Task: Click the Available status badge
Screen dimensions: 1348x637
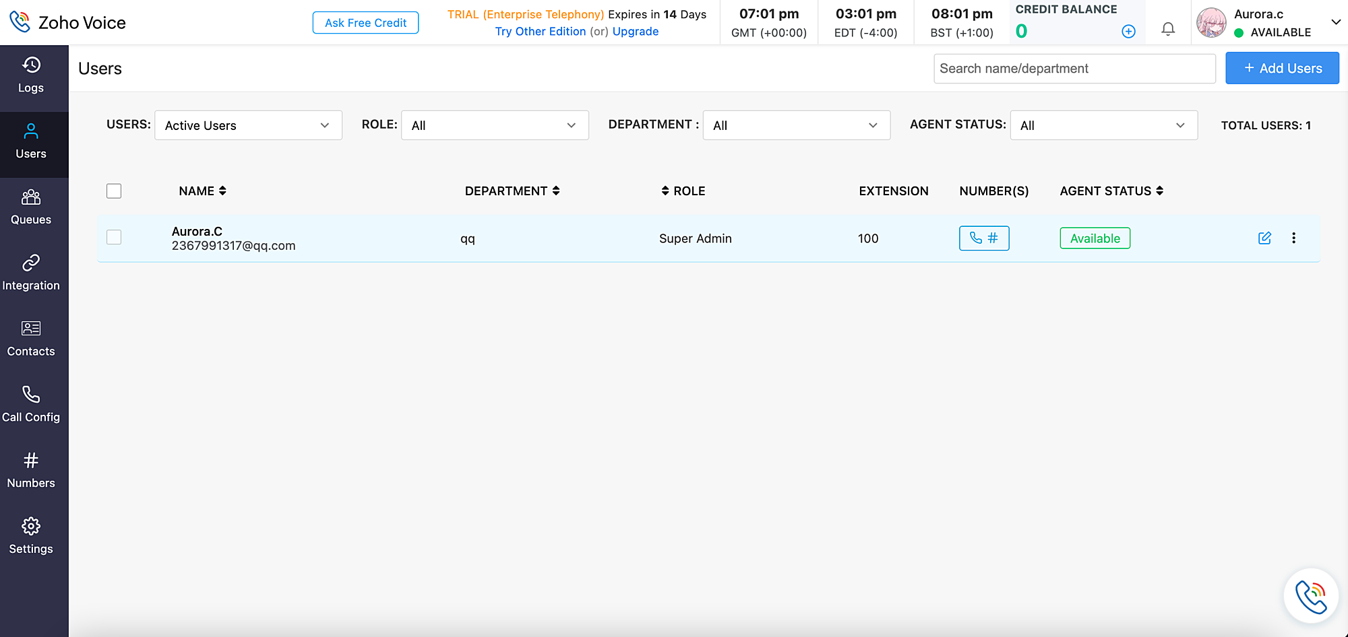Action: pos(1095,238)
